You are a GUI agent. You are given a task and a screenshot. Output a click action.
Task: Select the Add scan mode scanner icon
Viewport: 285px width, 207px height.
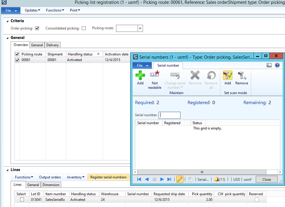[x=228, y=76]
